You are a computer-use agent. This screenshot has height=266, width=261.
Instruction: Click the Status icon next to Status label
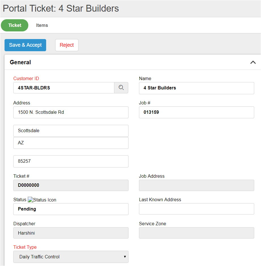(x=42, y=200)
